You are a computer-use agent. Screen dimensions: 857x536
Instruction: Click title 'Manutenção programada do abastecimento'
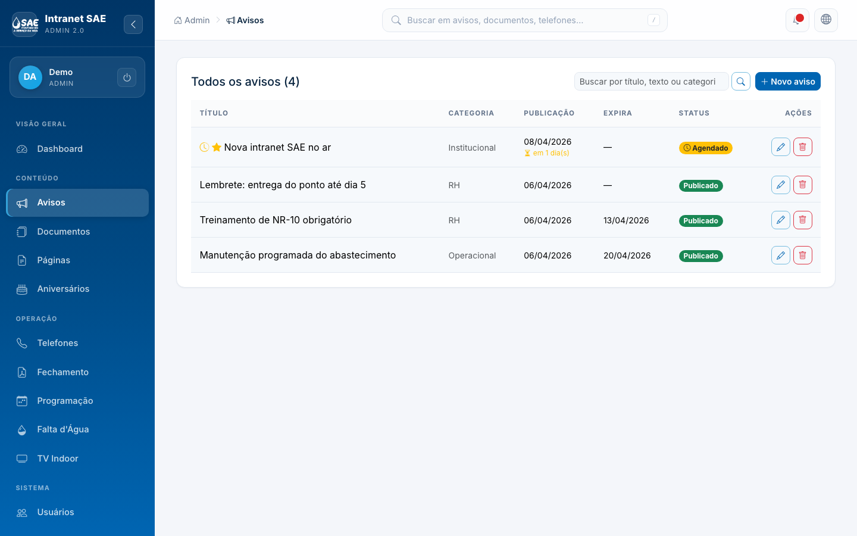pos(298,255)
